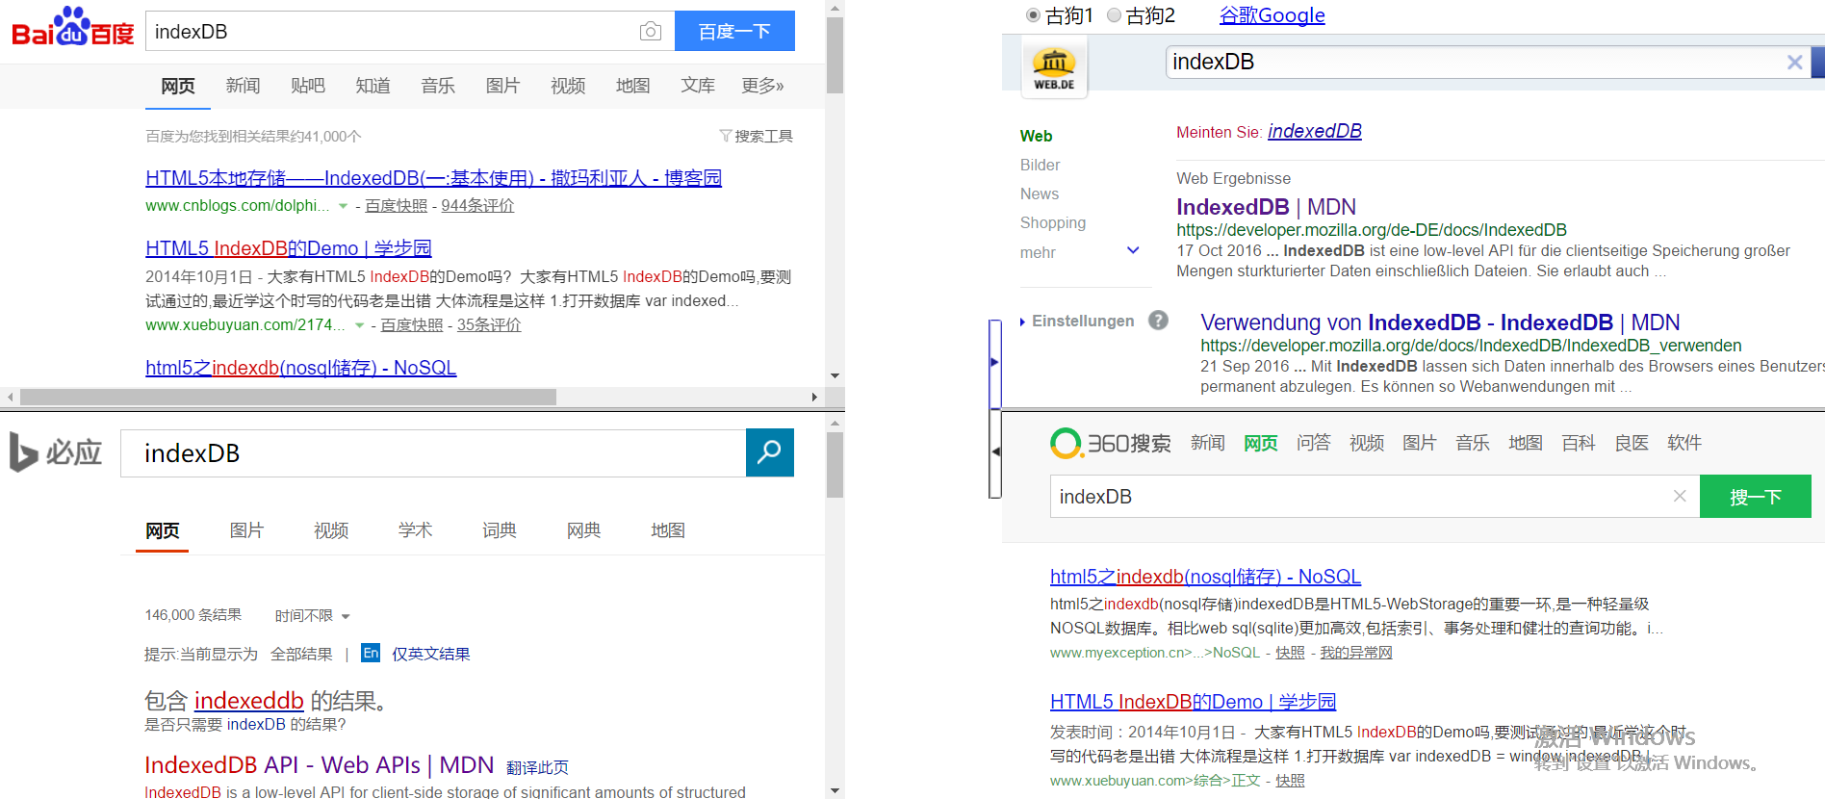This screenshot has width=1825, height=799.
Task: Select Bilder in WEB.DE sidebar
Action: click(1040, 165)
